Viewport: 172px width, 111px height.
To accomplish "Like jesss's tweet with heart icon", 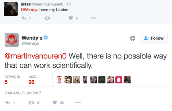I will [x=71, y=18].
